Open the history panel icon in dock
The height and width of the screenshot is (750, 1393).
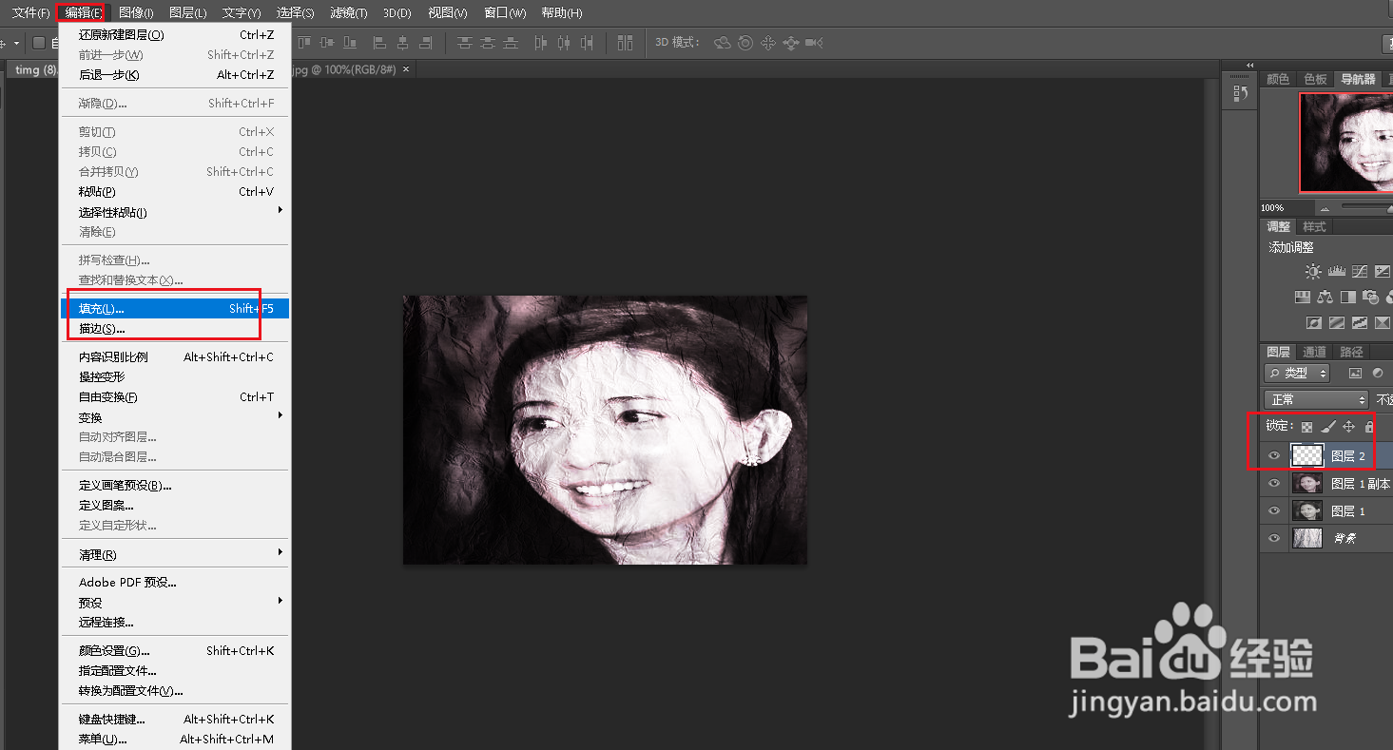(1240, 93)
